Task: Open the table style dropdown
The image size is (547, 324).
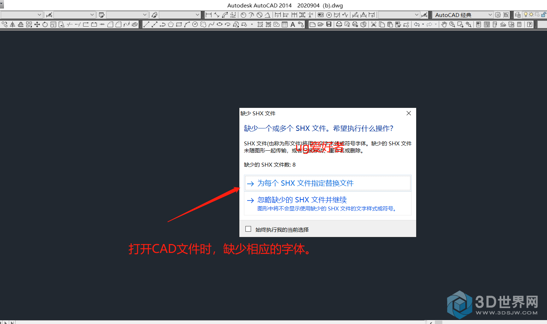Action: [x=127, y=15]
